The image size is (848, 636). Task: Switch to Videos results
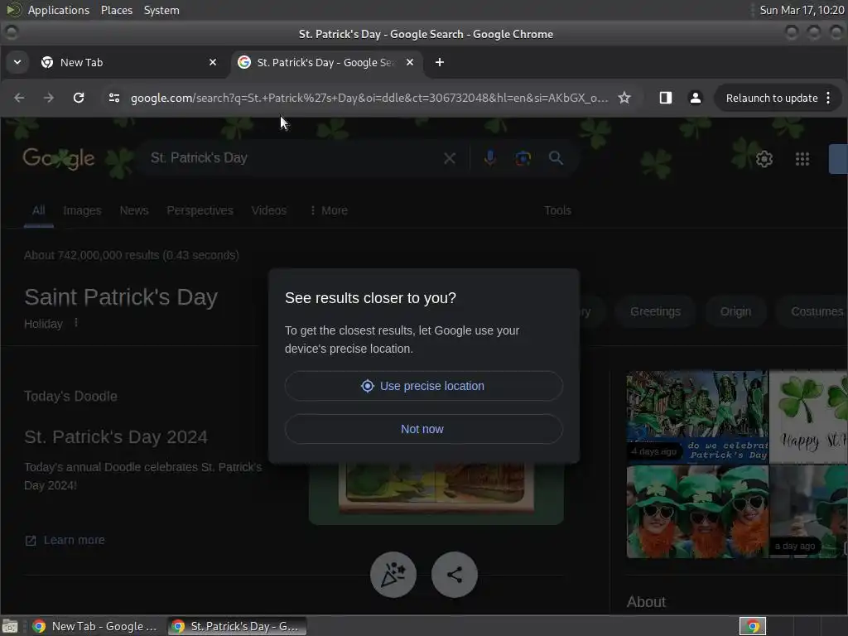pos(269,210)
